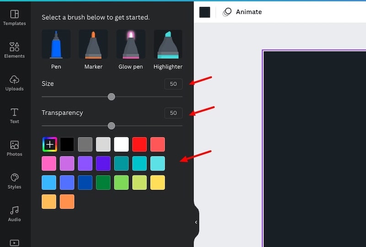Pick the black color swatch
Image resolution: width=366 pixels, height=247 pixels.
point(67,144)
